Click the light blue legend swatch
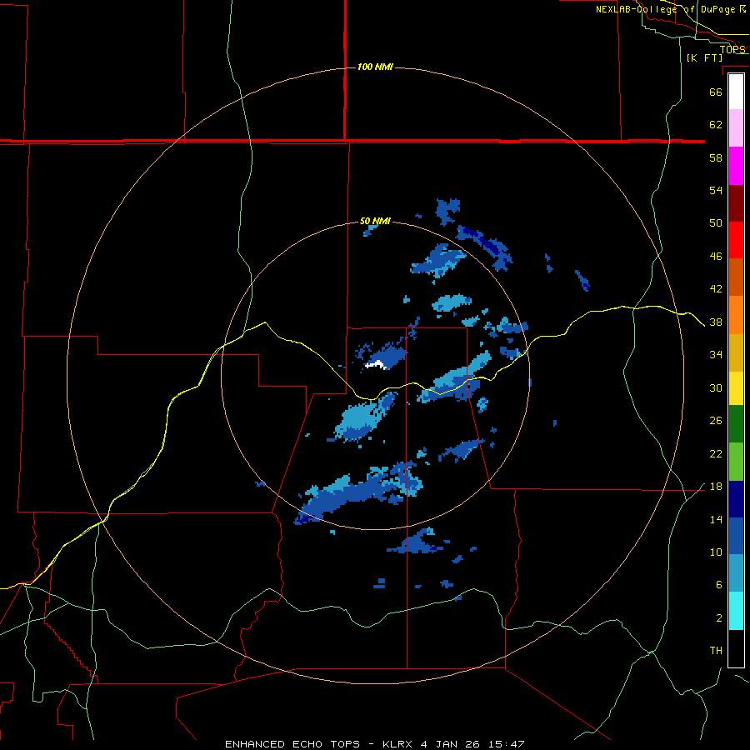Screen dimensions: 750x750 [x=736, y=573]
